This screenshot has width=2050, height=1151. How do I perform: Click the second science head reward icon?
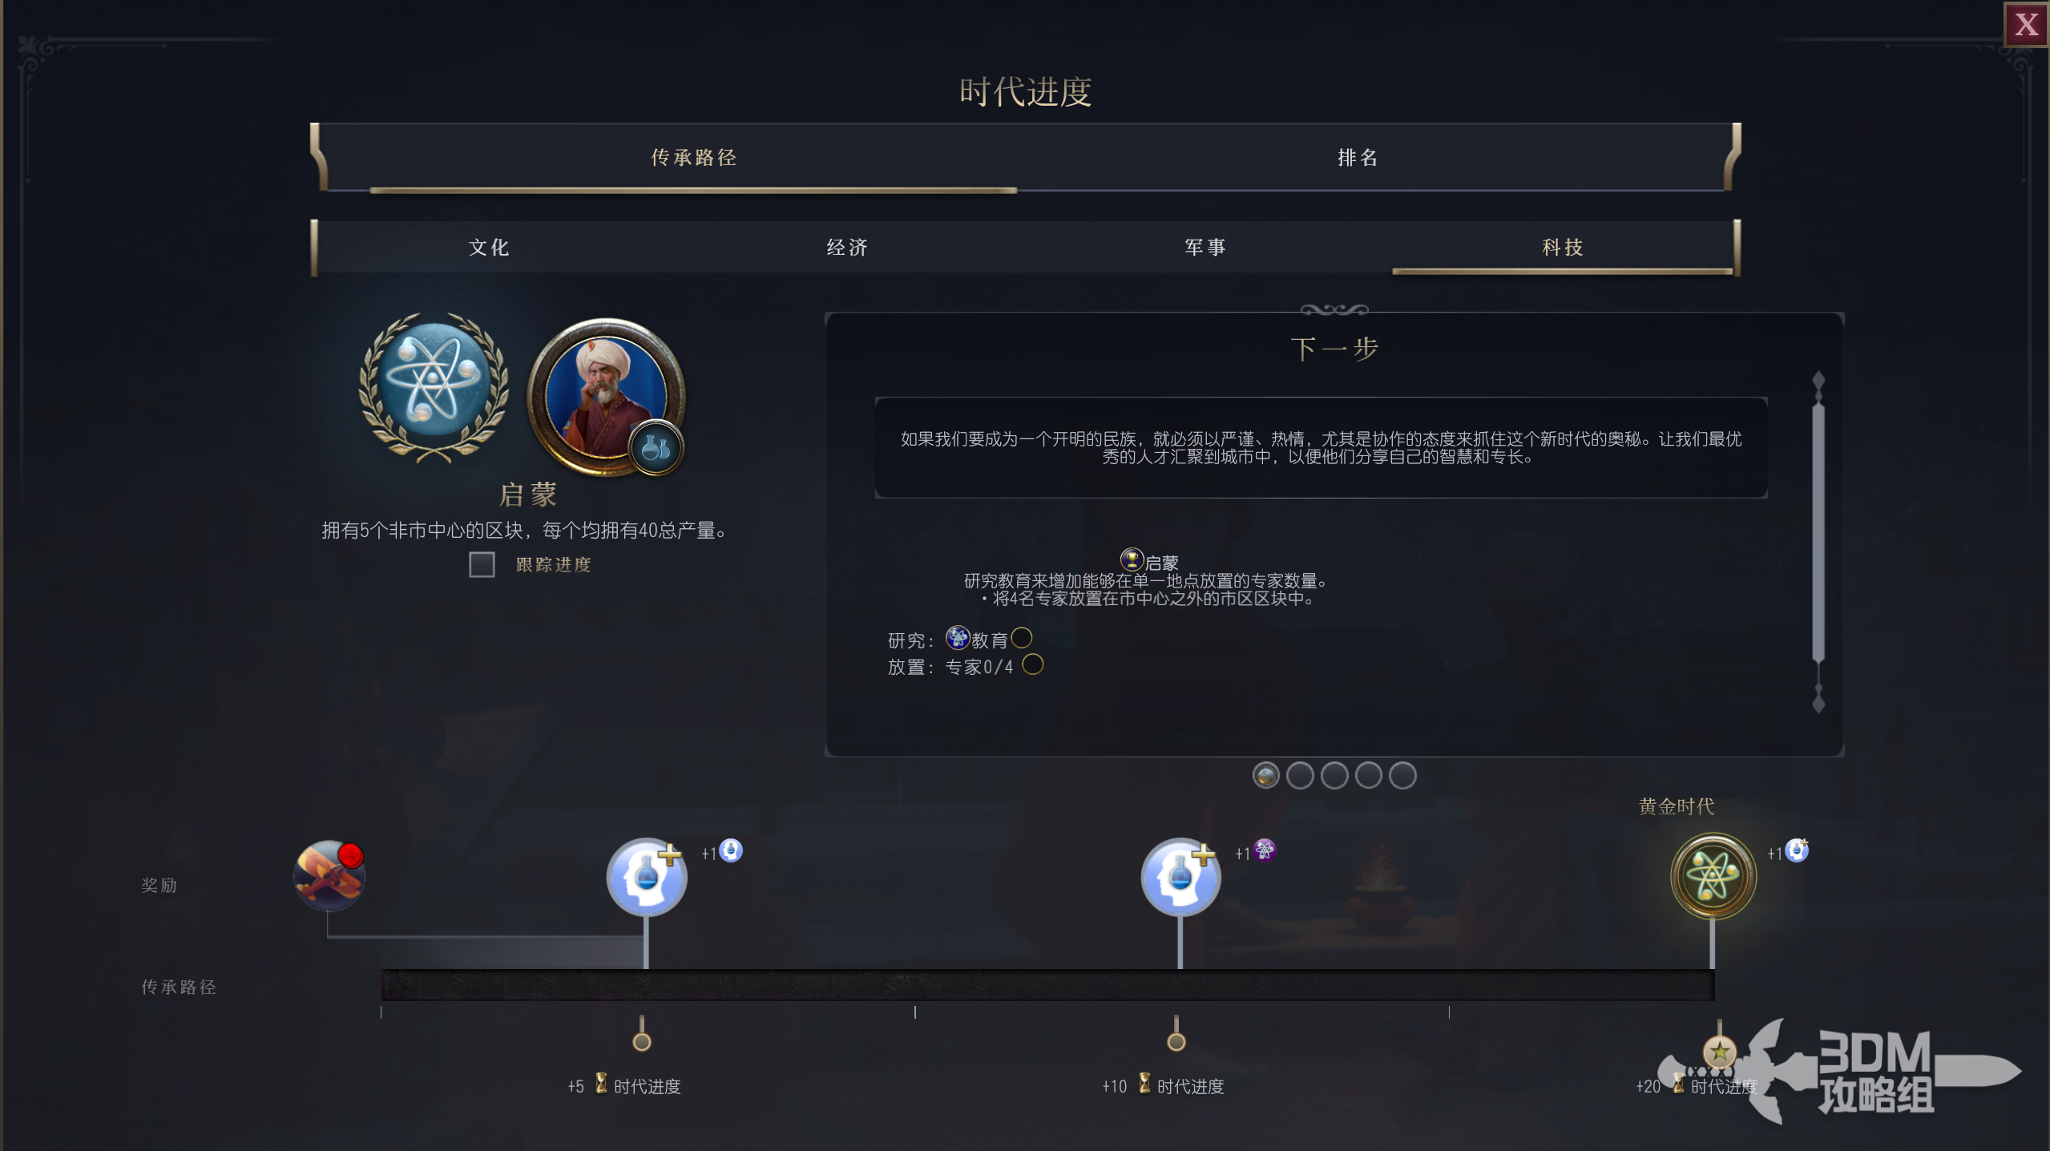pos(1180,877)
